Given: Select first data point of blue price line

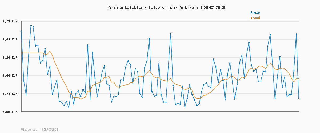Looking at the screenshot, I should 21,31.
